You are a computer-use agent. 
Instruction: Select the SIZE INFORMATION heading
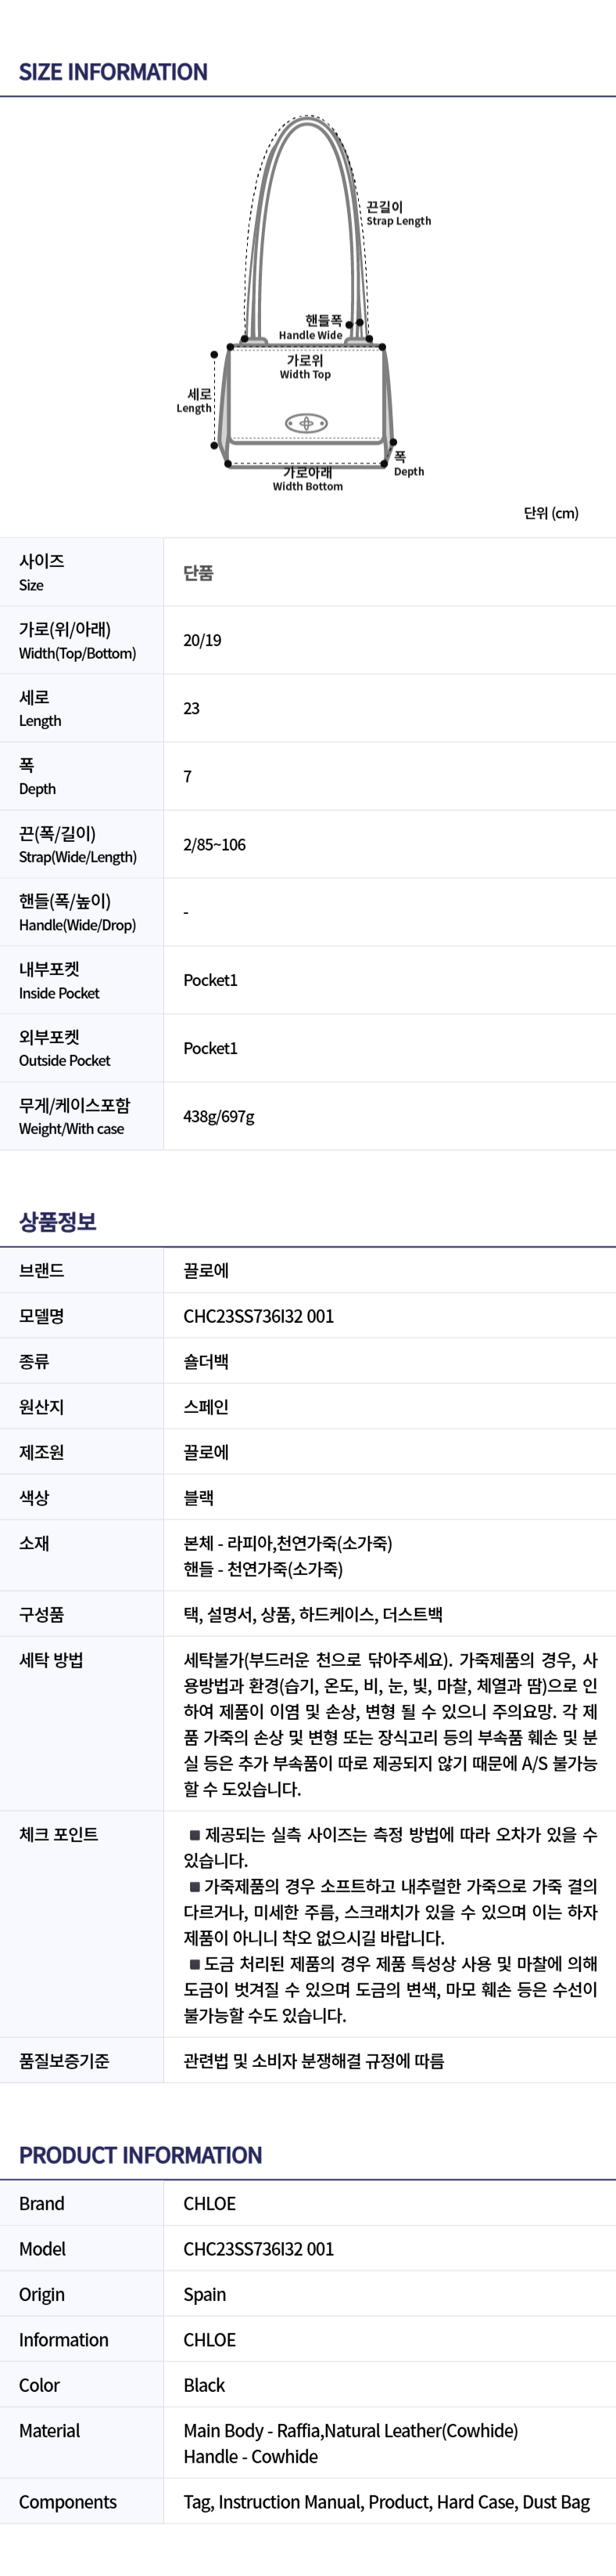click(113, 72)
